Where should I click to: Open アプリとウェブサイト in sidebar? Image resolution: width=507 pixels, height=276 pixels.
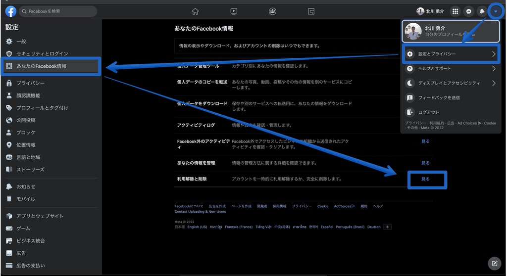tap(51, 216)
